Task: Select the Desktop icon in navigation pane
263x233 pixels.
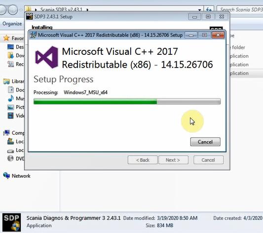Action: pyautogui.click(x=10, y=46)
